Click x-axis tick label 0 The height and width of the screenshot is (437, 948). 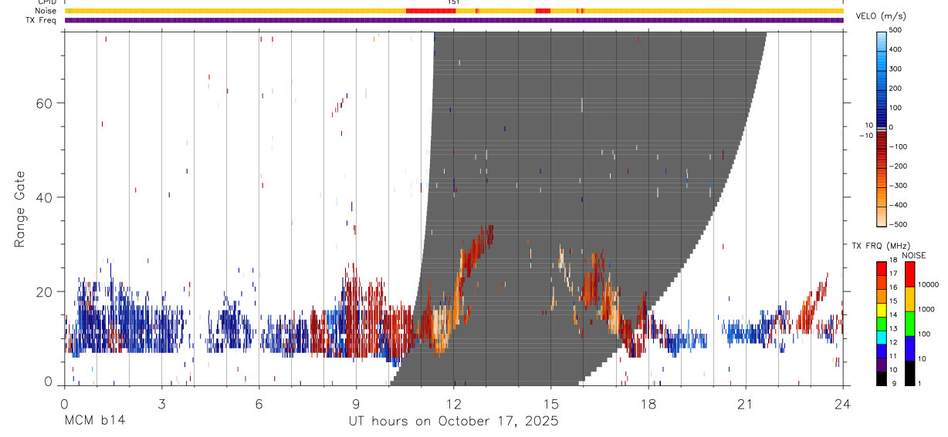coord(64,403)
